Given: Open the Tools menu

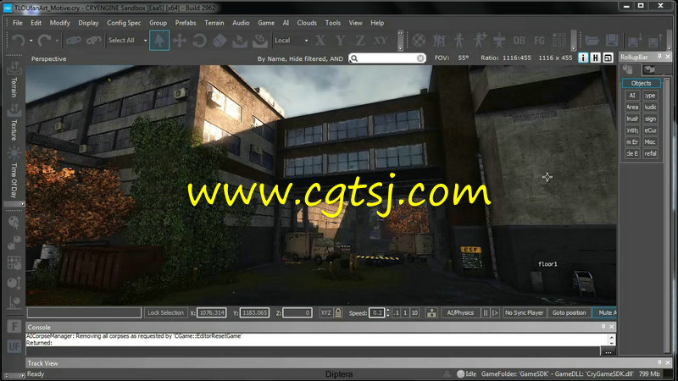Looking at the screenshot, I should pyautogui.click(x=333, y=23).
